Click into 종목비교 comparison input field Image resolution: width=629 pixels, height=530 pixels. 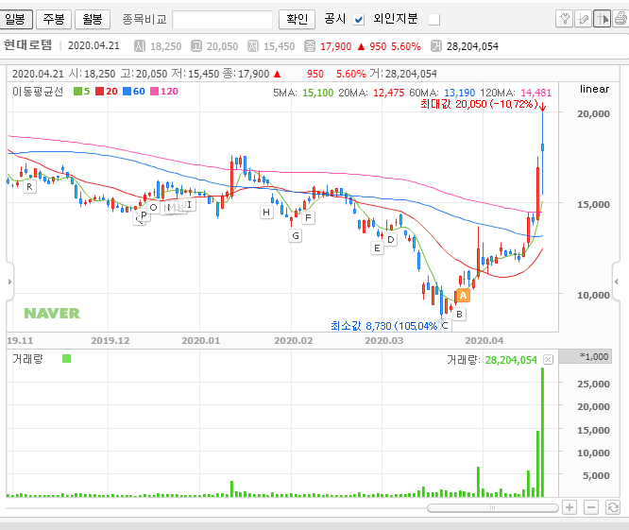pos(222,19)
